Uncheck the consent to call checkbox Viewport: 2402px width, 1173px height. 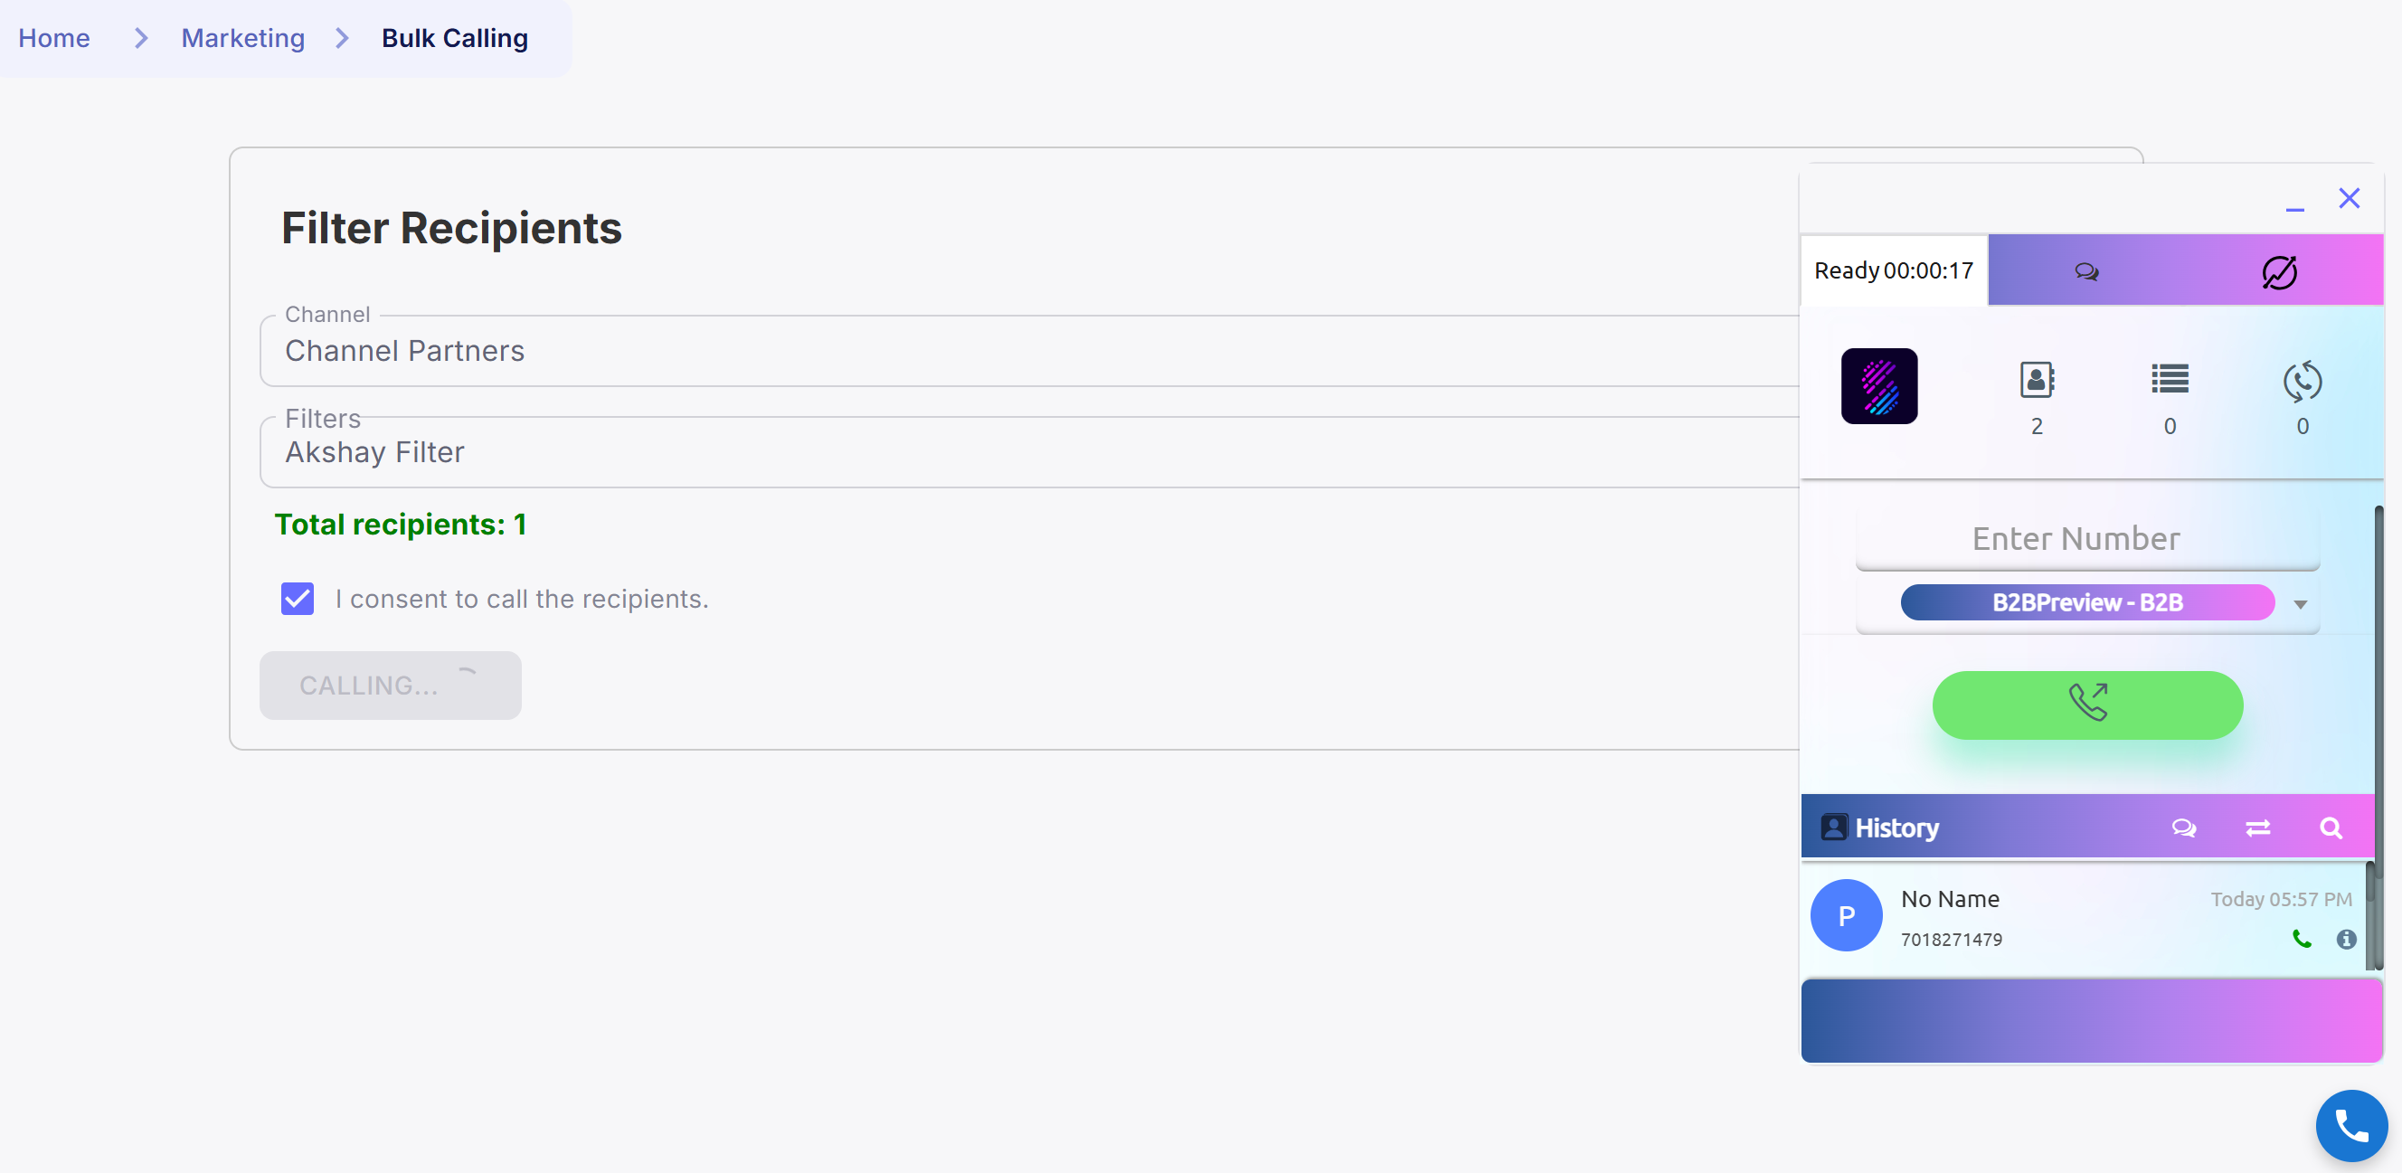[x=298, y=599]
